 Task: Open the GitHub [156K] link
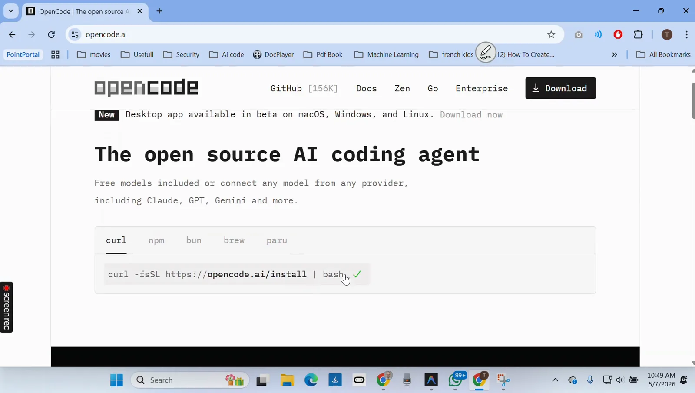304,88
